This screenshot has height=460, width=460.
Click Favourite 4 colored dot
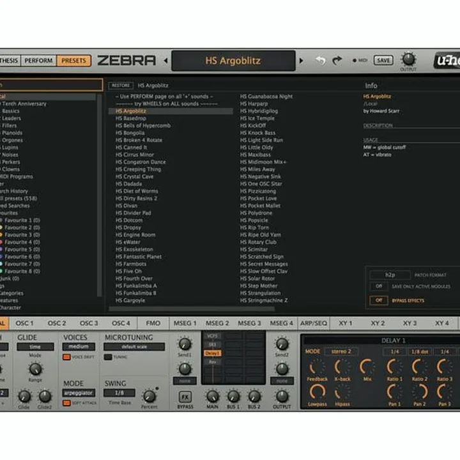point(1,242)
